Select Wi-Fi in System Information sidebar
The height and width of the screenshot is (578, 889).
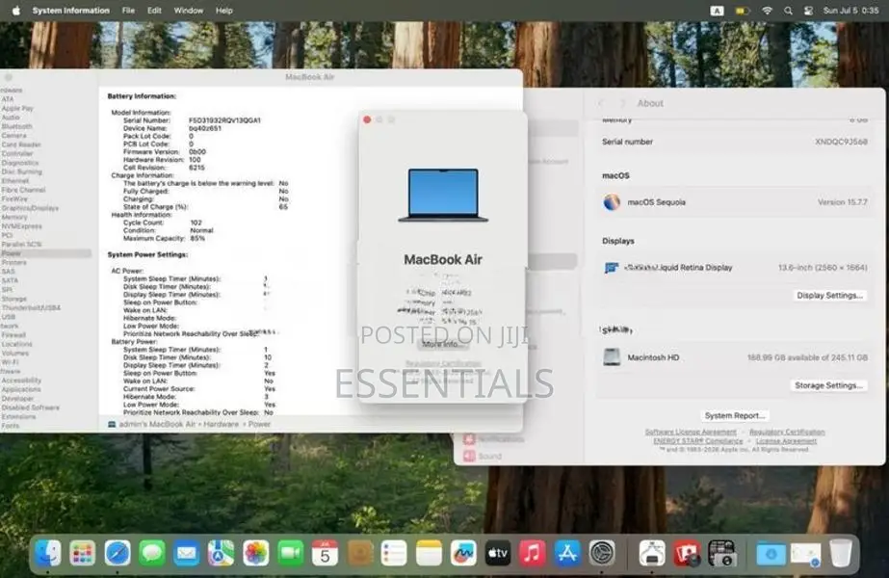coord(10,362)
